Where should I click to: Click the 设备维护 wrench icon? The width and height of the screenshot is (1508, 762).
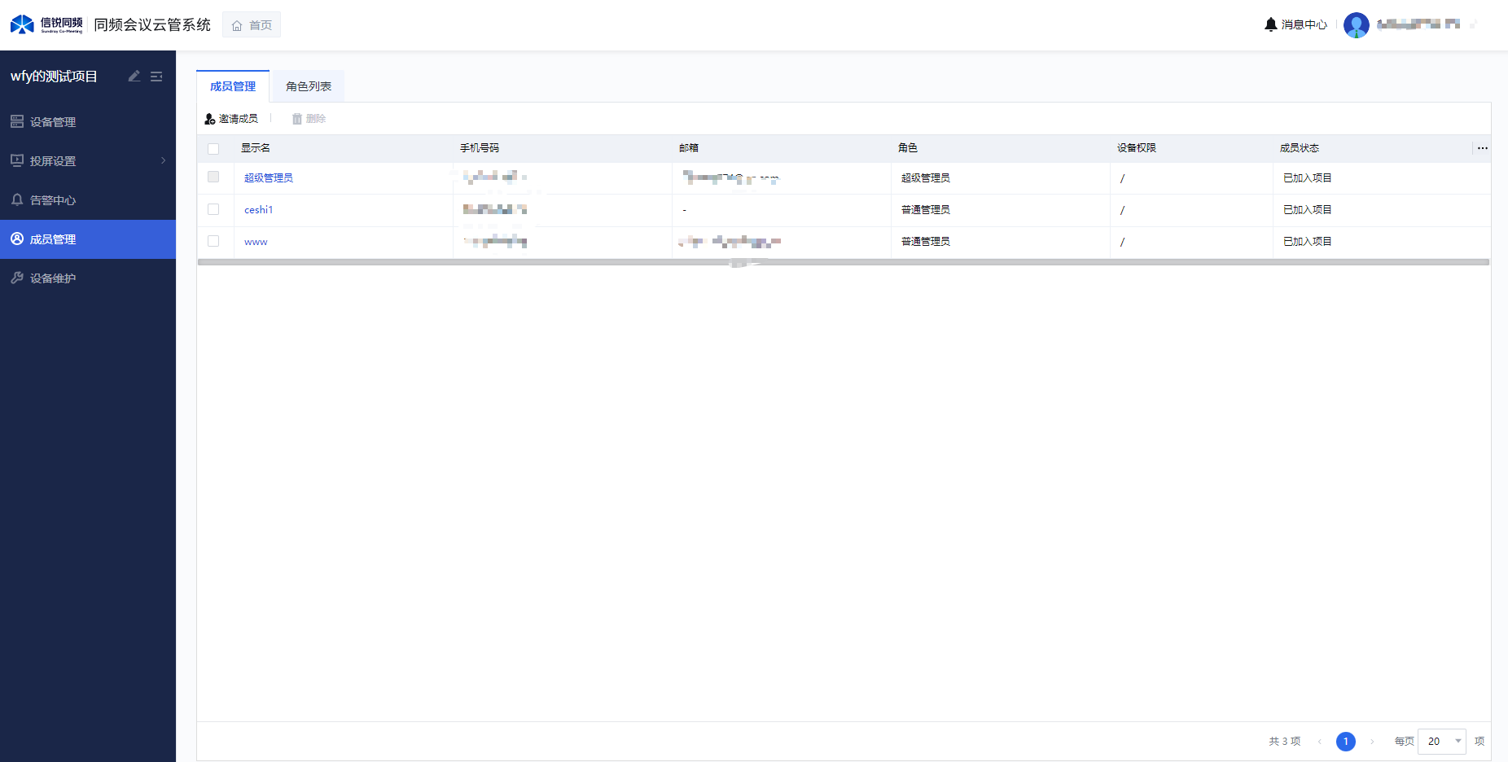[17, 278]
